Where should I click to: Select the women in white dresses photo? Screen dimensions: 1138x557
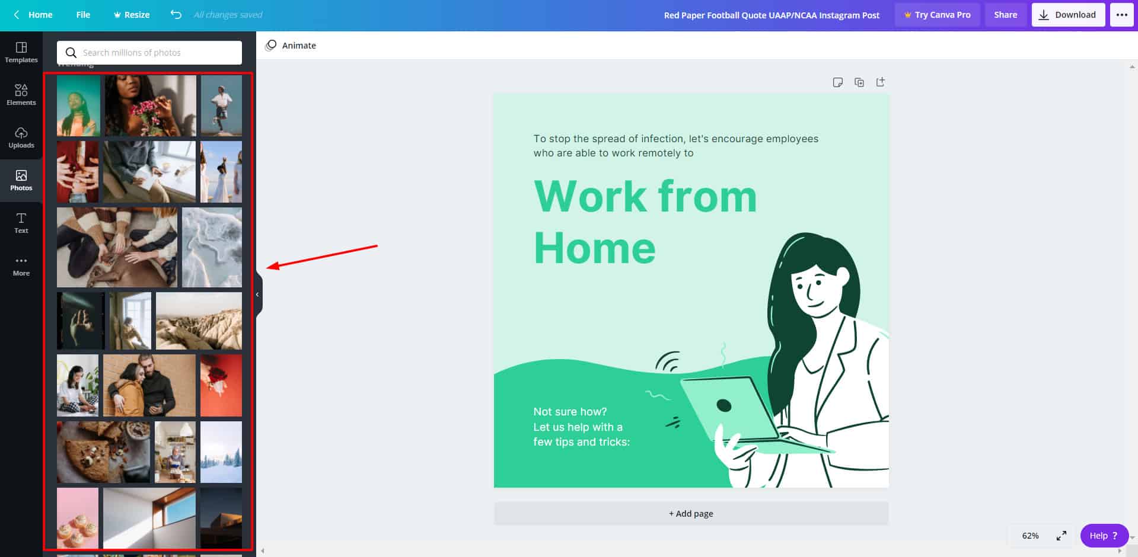221,172
